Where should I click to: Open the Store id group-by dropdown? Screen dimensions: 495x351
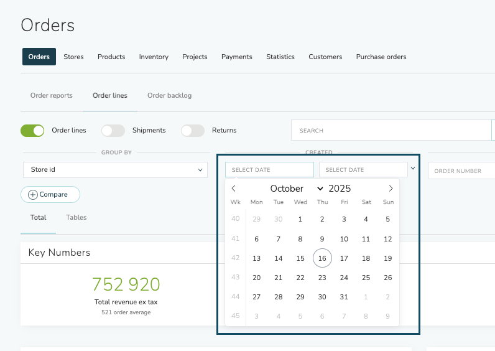coord(115,169)
